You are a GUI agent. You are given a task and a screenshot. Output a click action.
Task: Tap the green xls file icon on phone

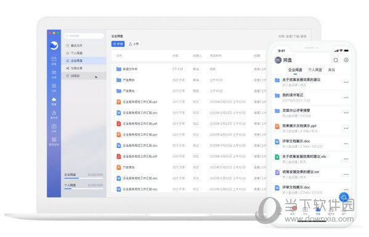(x=277, y=157)
